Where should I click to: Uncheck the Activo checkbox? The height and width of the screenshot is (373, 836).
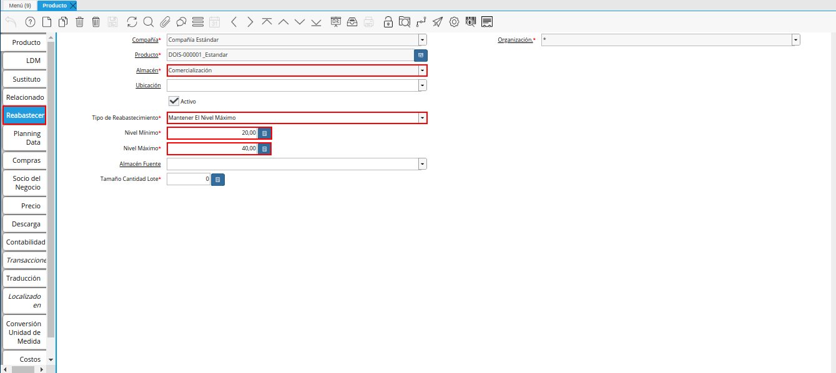[x=174, y=100]
